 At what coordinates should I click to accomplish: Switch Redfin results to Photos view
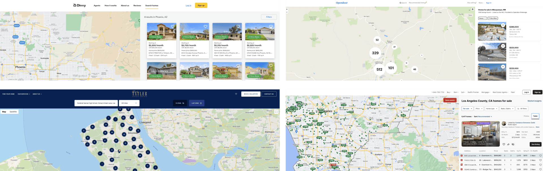tap(526, 116)
